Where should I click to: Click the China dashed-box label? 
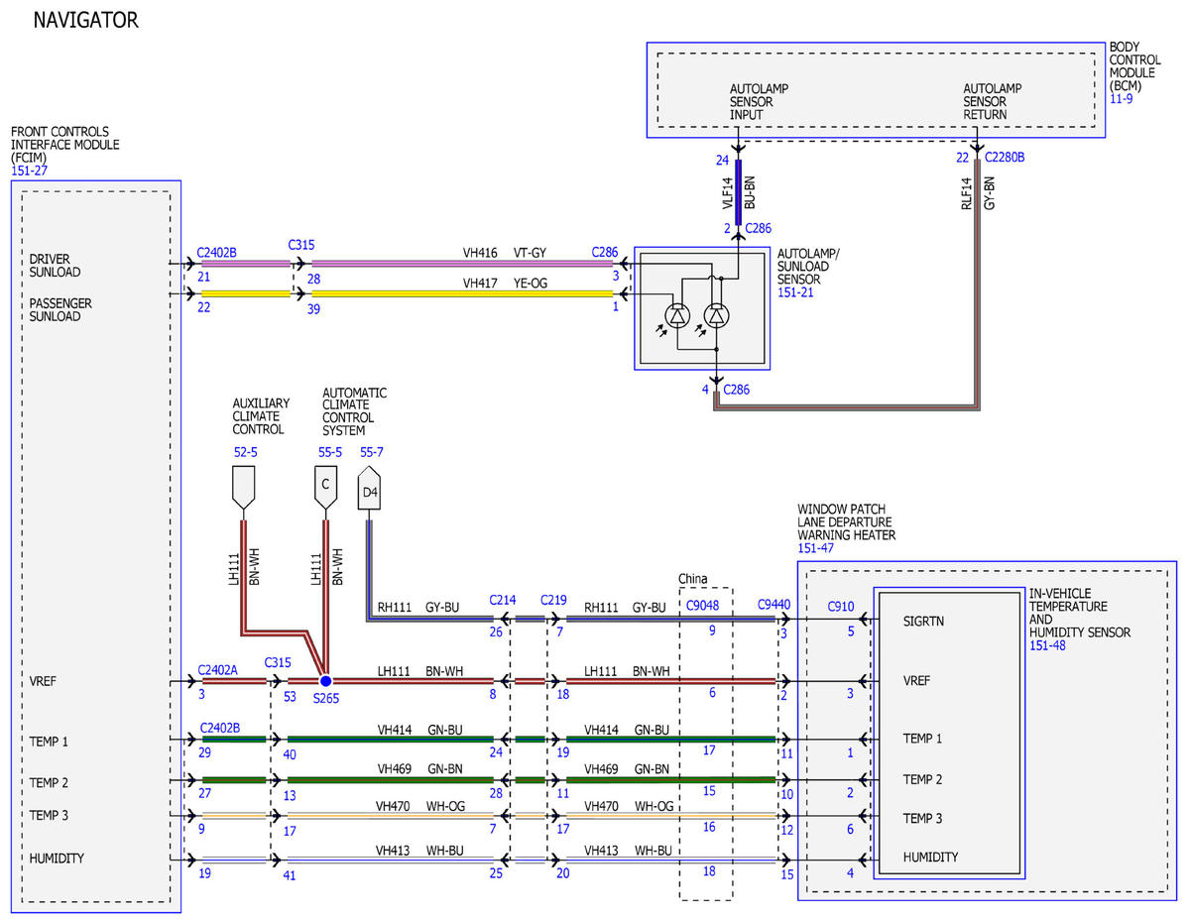tap(693, 578)
